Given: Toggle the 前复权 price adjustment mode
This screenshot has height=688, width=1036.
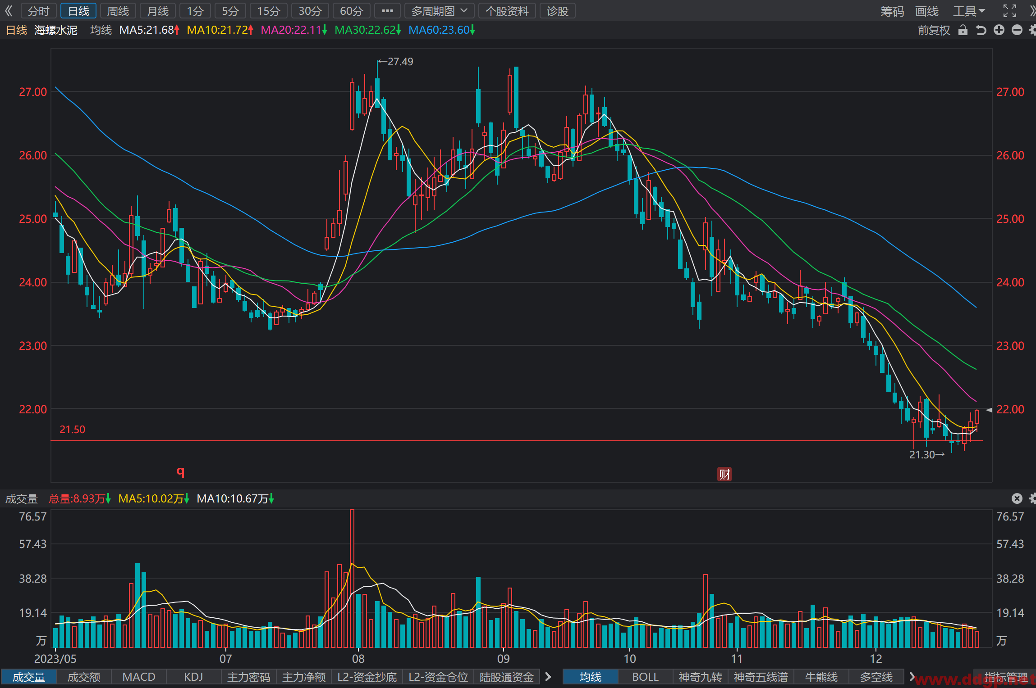Looking at the screenshot, I should pos(934,30).
